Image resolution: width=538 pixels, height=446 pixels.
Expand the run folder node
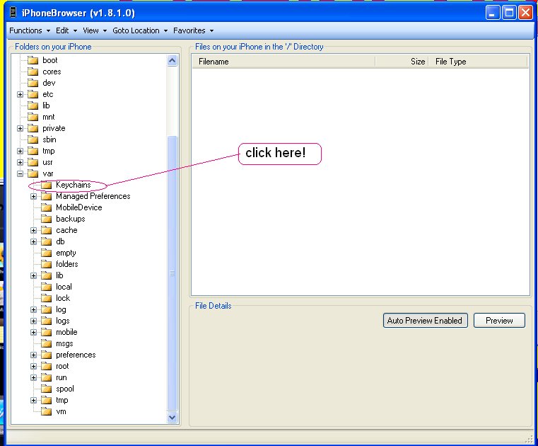pos(34,378)
